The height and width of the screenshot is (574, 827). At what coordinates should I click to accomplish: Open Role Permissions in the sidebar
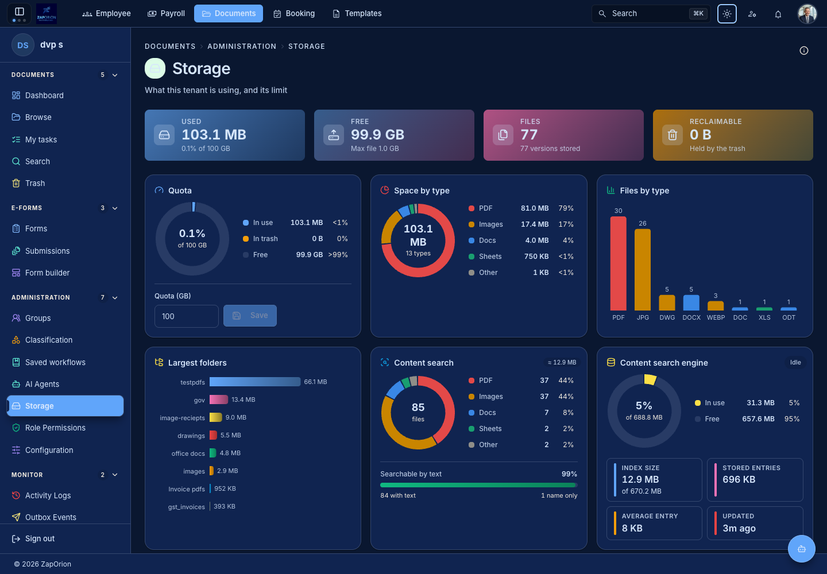65,428
